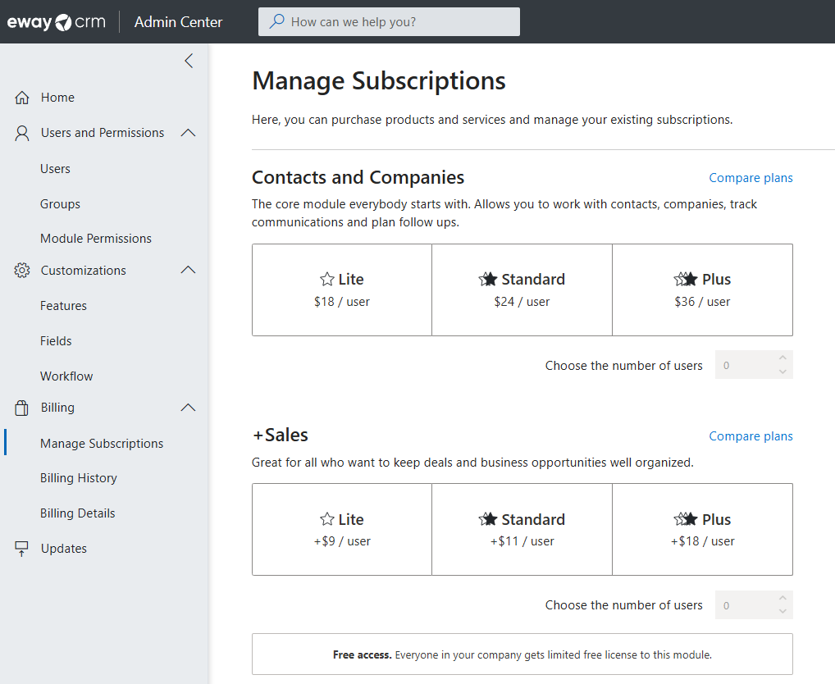Decrease Contacts and Companies user count
The height and width of the screenshot is (684, 835).
click(x=783, y=372)
